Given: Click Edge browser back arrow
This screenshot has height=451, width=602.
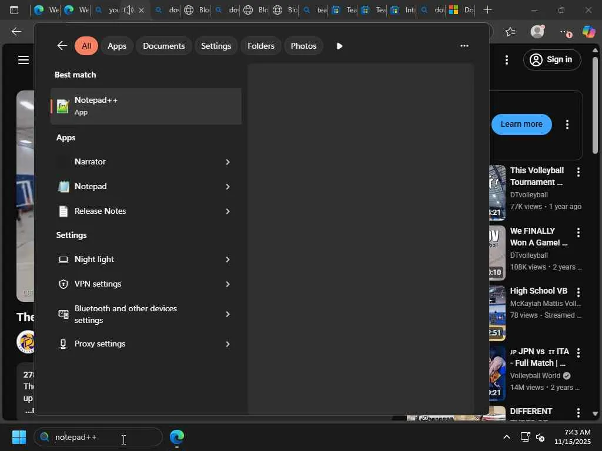Looking at the screenshot, I should click(16, 32).
